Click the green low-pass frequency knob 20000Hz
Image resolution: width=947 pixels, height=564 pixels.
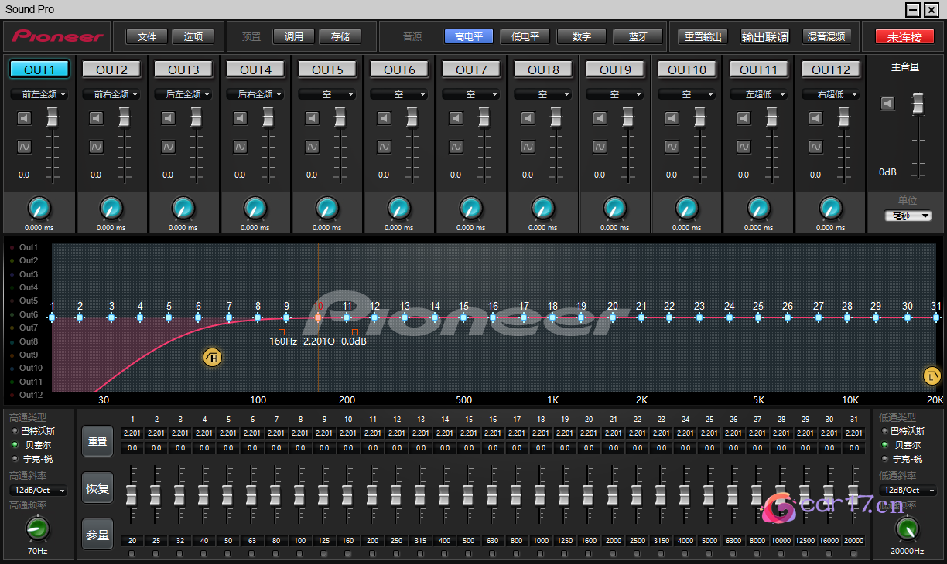click(x=908, y=528)
